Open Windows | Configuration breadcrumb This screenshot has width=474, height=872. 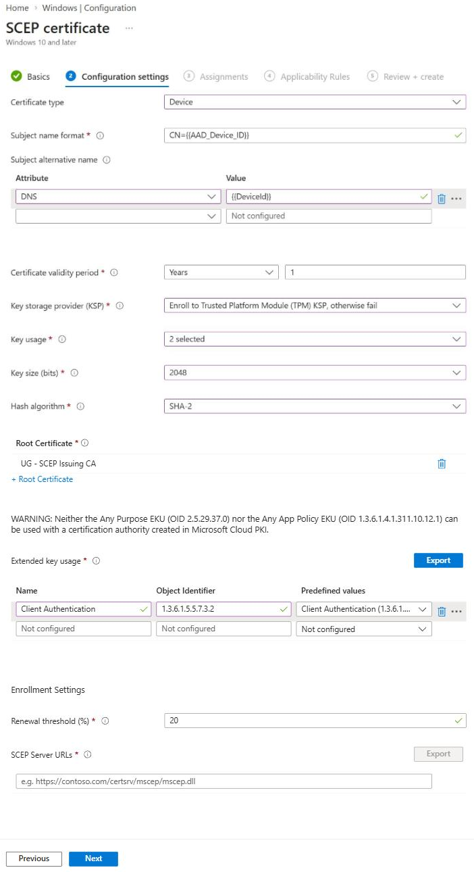(89, 8)
